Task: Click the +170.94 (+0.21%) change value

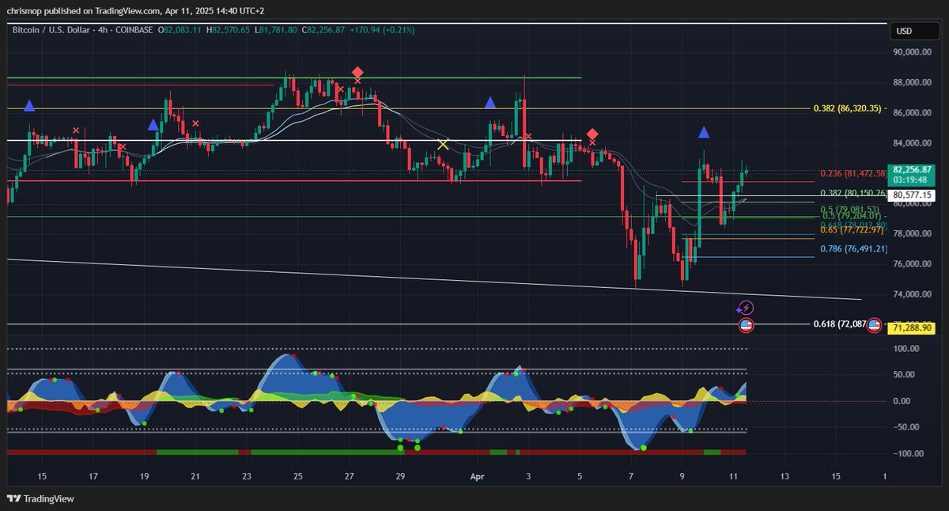Action: tap(382, 30)
